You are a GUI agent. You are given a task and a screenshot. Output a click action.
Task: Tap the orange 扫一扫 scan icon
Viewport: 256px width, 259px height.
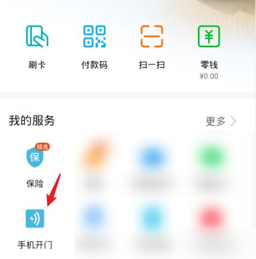click(152, 36)
